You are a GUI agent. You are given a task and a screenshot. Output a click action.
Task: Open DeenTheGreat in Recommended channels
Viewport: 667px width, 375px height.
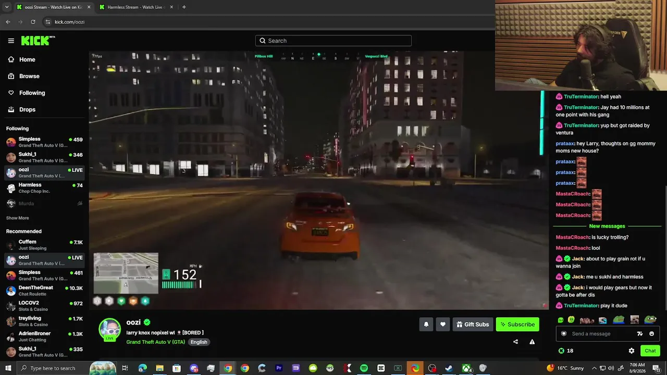pos(44,291)
